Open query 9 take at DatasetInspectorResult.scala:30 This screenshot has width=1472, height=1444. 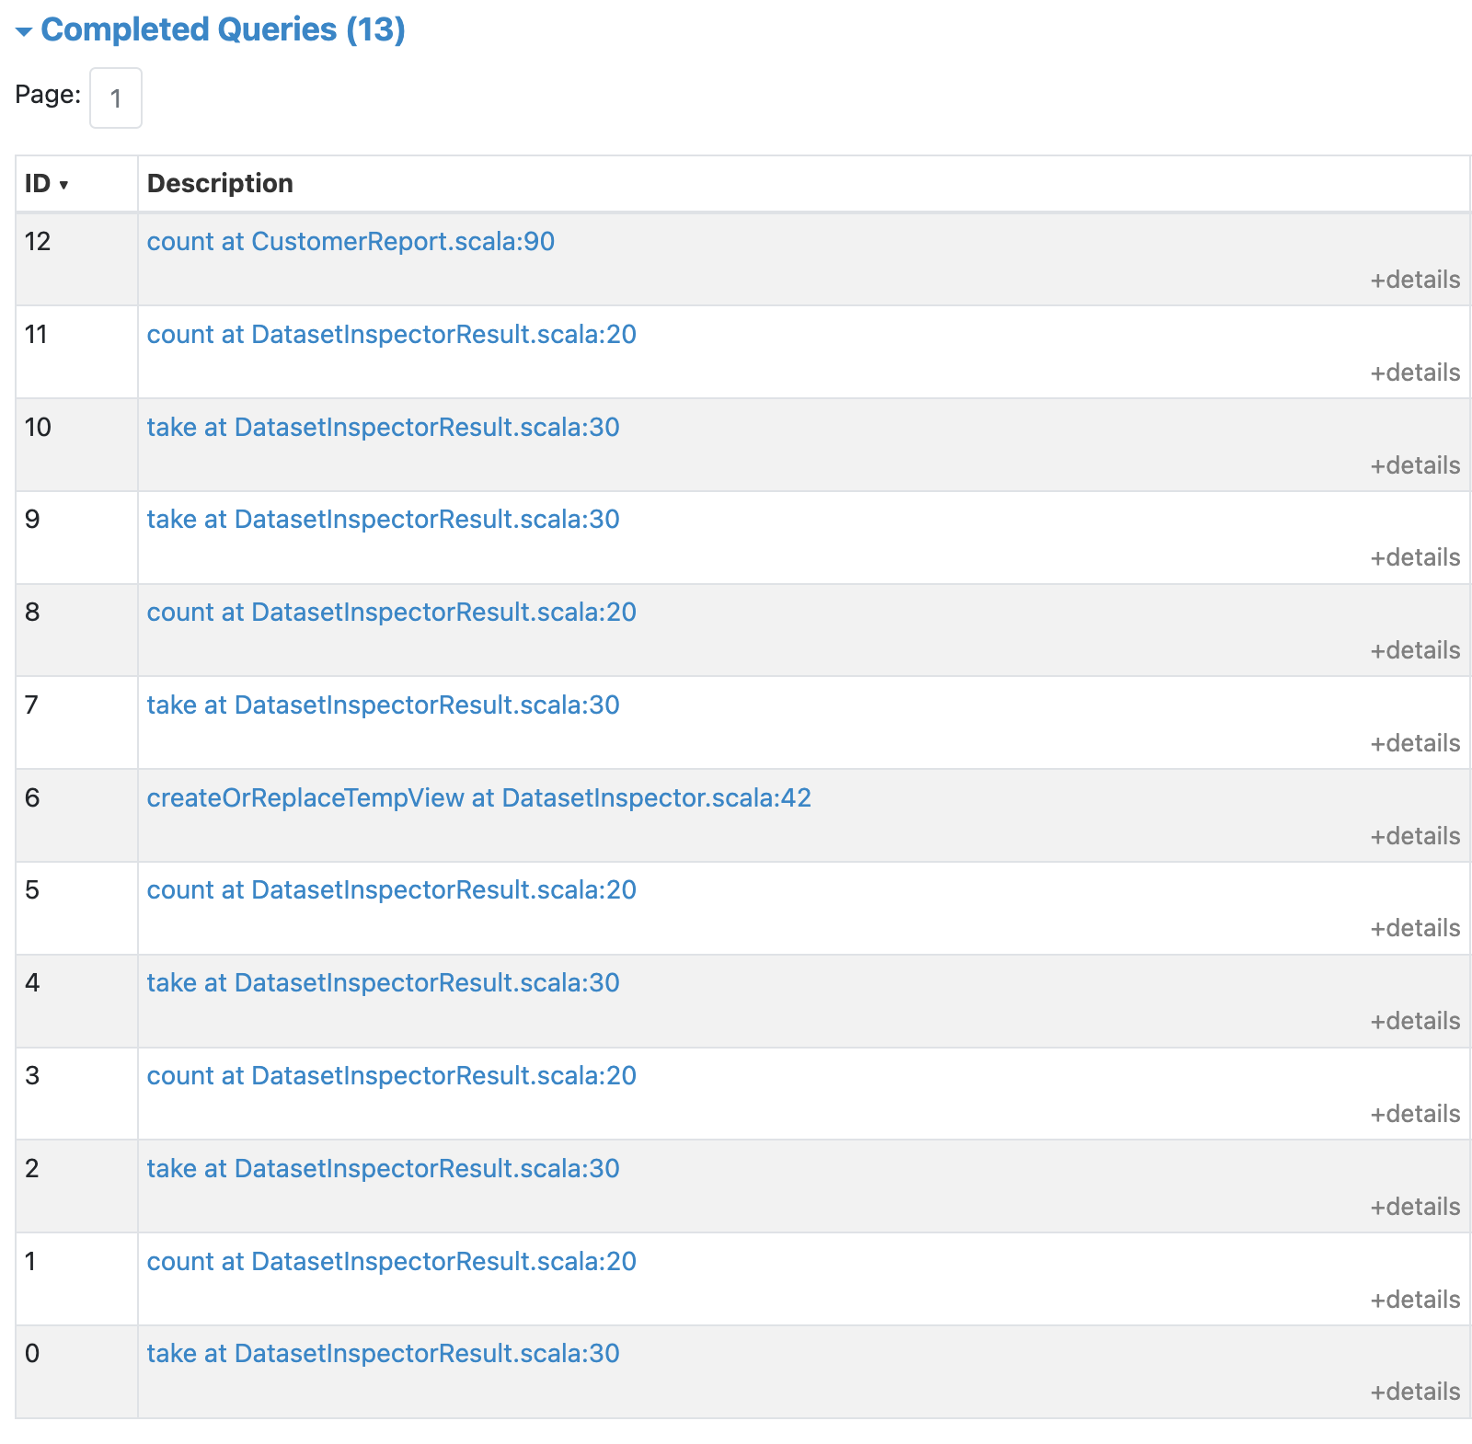384,519
